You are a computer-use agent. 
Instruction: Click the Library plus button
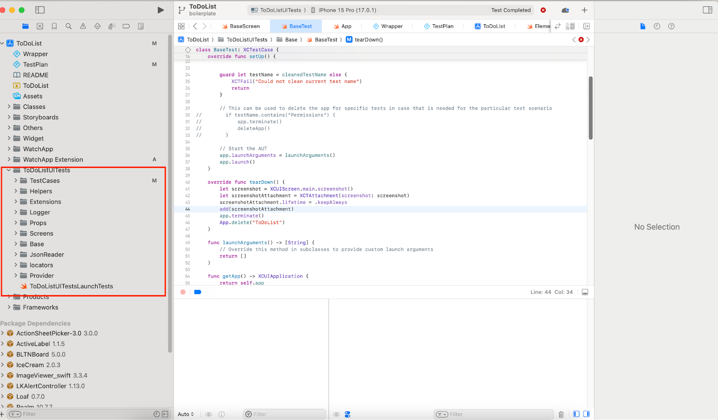[x=584, y=10]
